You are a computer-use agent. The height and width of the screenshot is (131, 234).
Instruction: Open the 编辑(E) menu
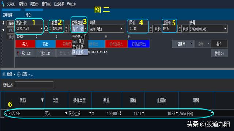[x=23, y=4]
